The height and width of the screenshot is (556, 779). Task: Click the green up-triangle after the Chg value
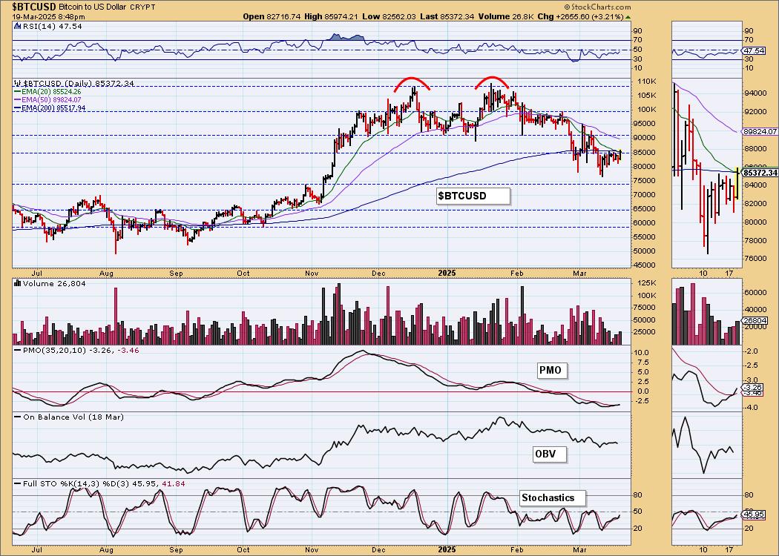click(x=628, y=16)
